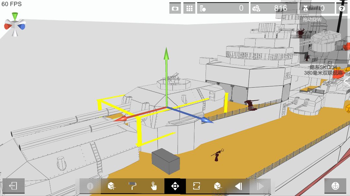Pick the scale resize tool
The image size is (350, 196).
click(196, 186)
